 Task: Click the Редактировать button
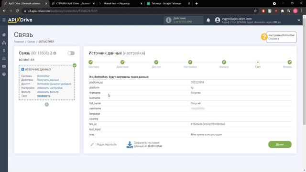click(103, 144)
